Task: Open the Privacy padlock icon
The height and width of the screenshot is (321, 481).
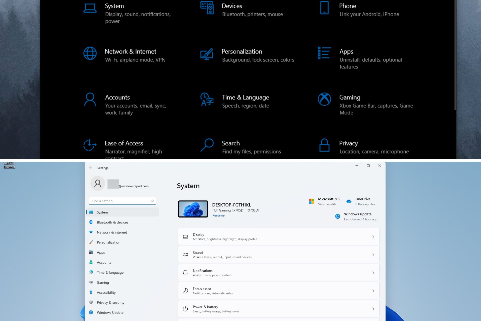Action: tap(324, 145)
